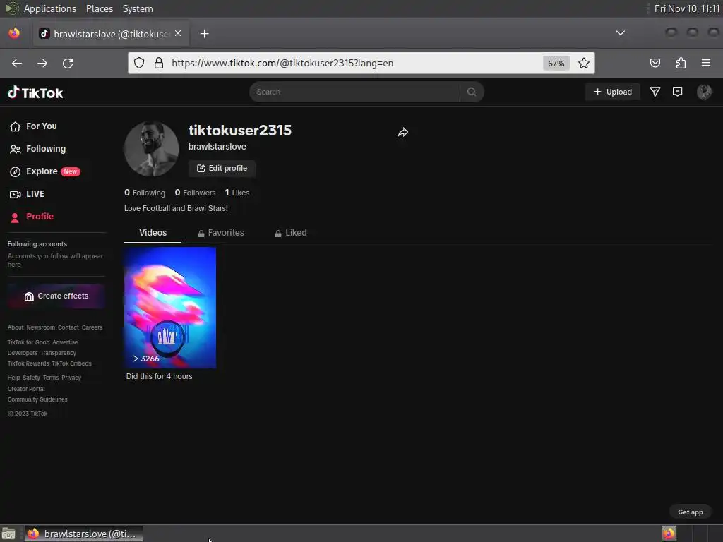Image resolution: width=723 pixels, height=542 pixels.
Task: Click the profile picture
Action: (151, 149)
